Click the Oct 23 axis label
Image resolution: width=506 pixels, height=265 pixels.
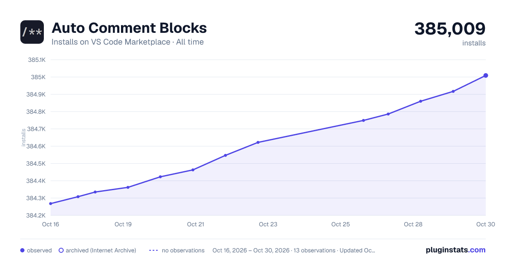click(x=268, y=224)
